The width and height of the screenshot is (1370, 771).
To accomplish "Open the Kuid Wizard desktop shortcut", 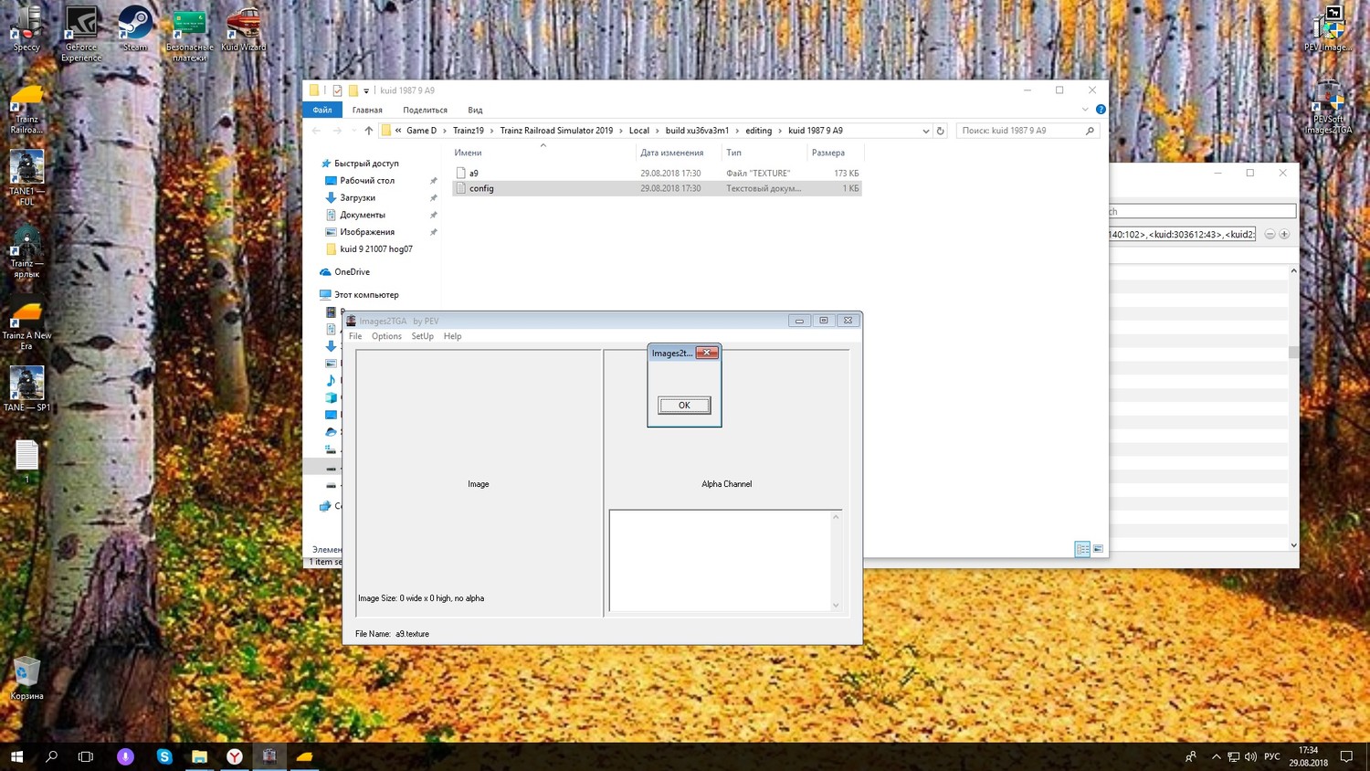I will click(243, 27).
